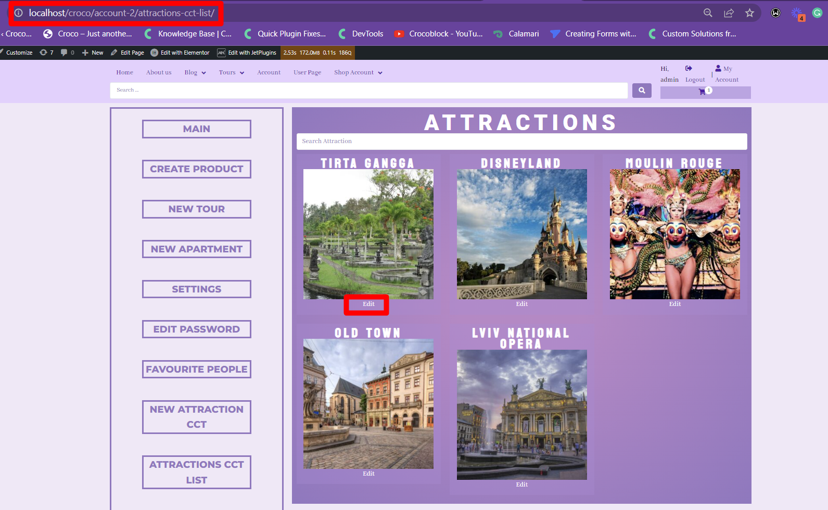Screen dimensions: 828x510
Task: Bookmark page with the star icon
Action: 749,13
